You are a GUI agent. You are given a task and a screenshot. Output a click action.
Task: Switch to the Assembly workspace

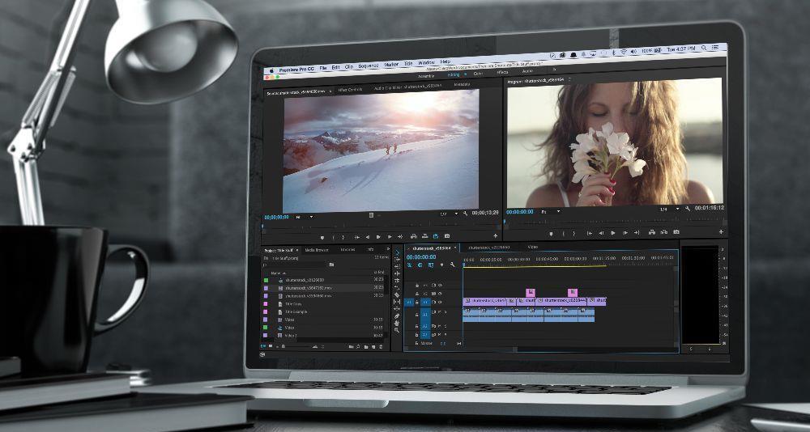[426, 76]
